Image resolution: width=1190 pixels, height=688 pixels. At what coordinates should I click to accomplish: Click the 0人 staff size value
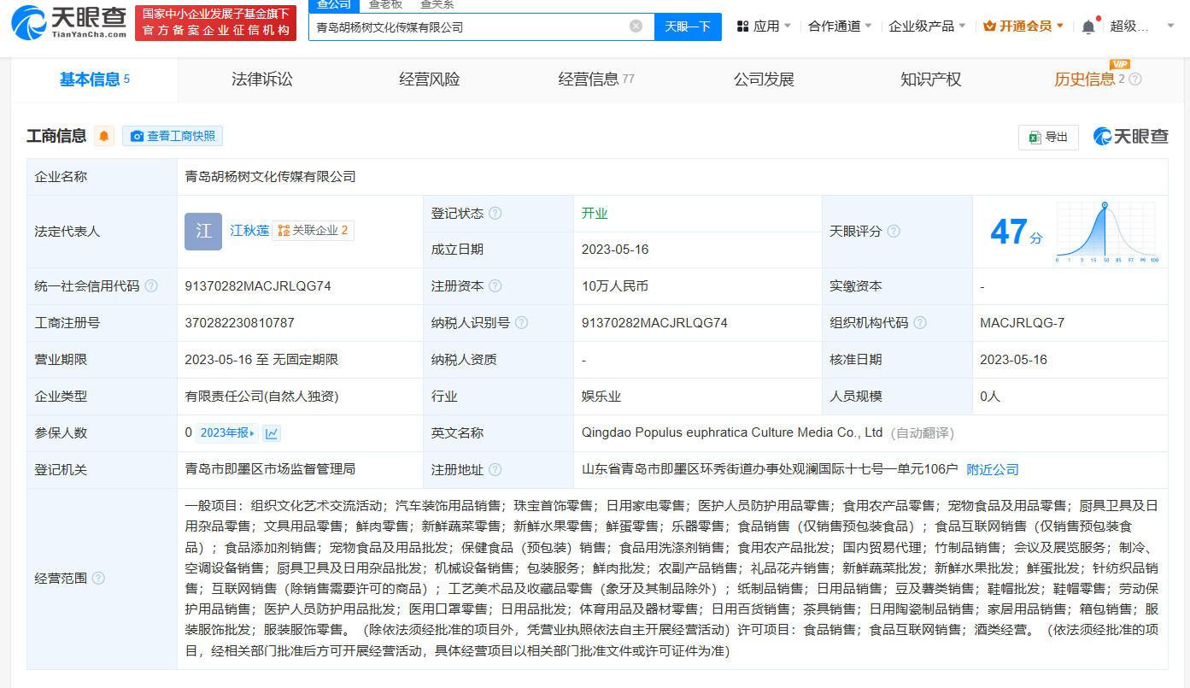989,397
